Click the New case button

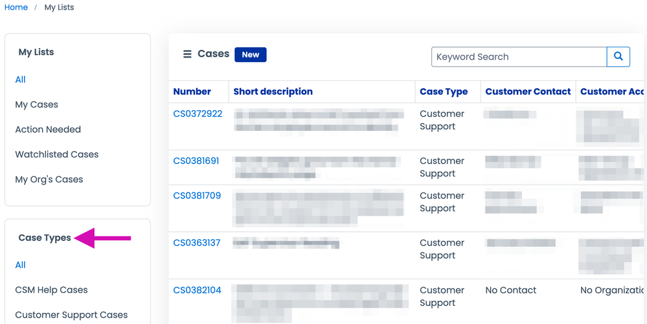251,54
